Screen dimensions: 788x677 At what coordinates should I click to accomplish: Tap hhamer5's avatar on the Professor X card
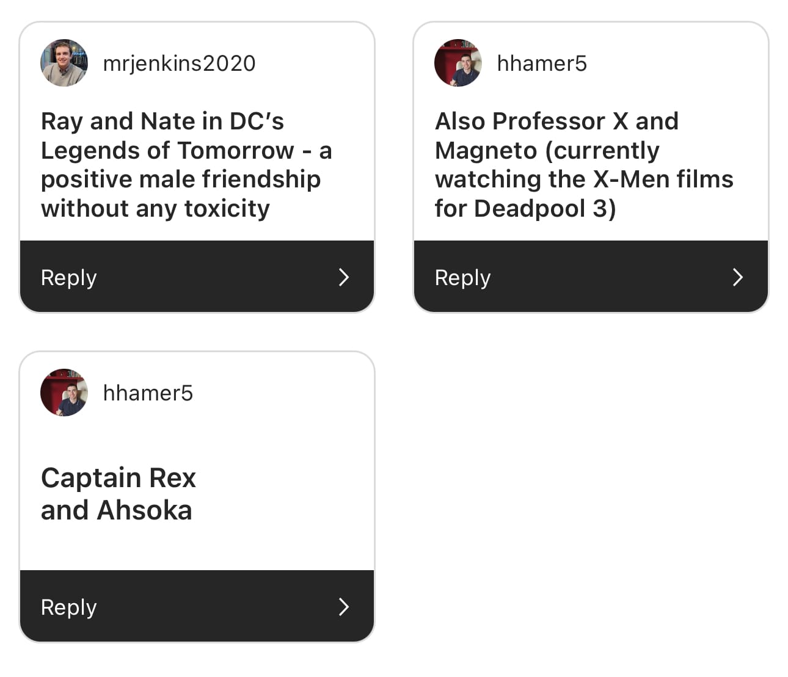coord(458,63)
